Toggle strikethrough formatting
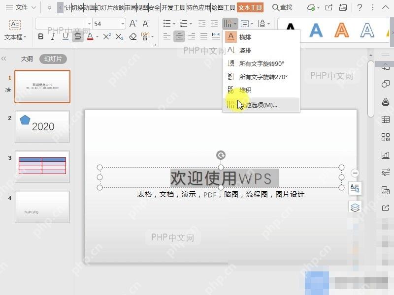The height and width of the screenshot is (295, 394). 78,36
